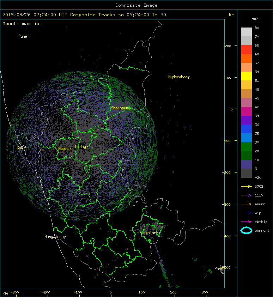Screen dimensions: 273x297
Task: Click the -500 vertical axis tick label
Action: coord(227,268)
